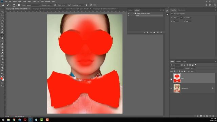Toggle the Depth of Field action set checkmark
This screenshot has height=122, width=217.
click(129, 13)
